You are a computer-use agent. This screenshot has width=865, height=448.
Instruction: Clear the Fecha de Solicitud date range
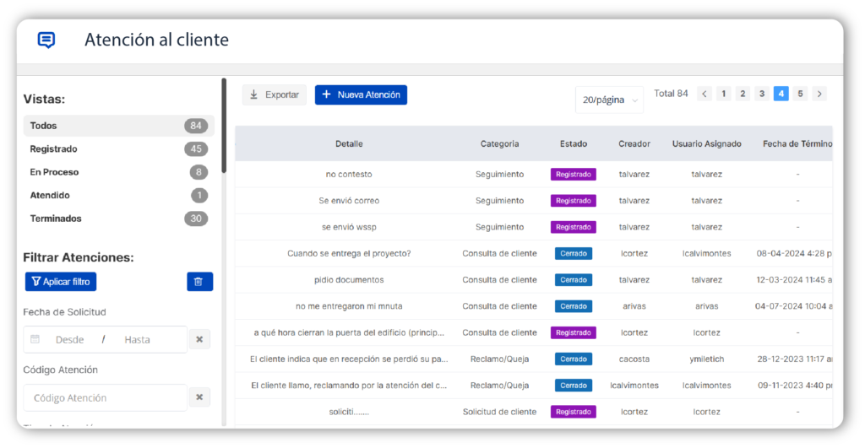(x=199, y=339)
